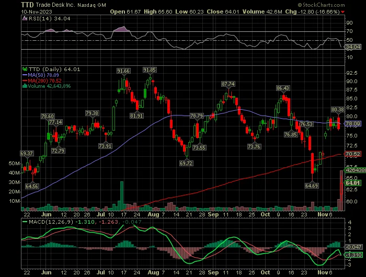Click the 80.38 November high label
366x277 pixels.
(x=338, y=109)
